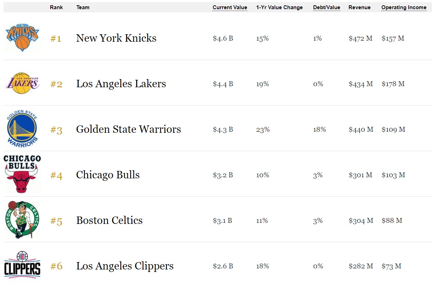Click the Rank column header

pos(56,7)
